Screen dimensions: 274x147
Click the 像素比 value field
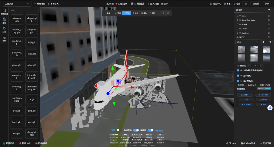255,66
